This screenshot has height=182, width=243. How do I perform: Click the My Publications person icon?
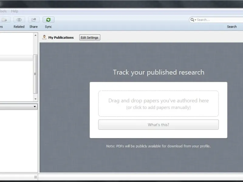44,37
